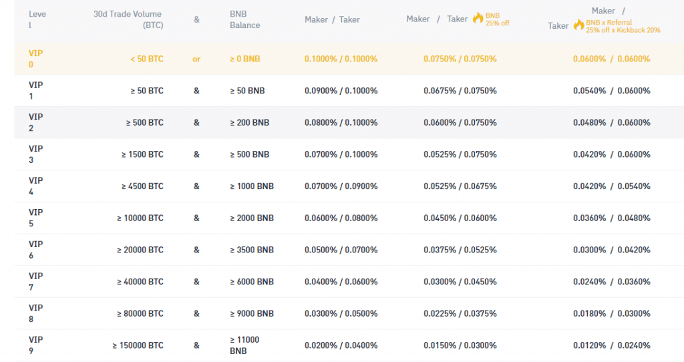The height and width of the screenshot is (362, 684).
Task: Click the "0.0500% / 0.0700%" fee cell
Action: 341,250
